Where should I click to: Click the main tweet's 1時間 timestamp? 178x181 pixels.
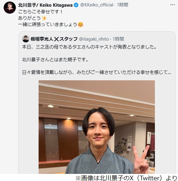[122, 5]
